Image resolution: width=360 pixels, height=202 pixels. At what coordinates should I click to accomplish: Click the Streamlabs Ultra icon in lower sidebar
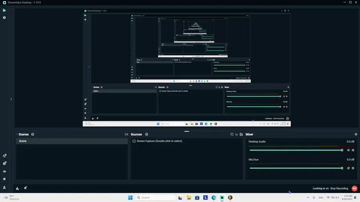pos(4,156)
